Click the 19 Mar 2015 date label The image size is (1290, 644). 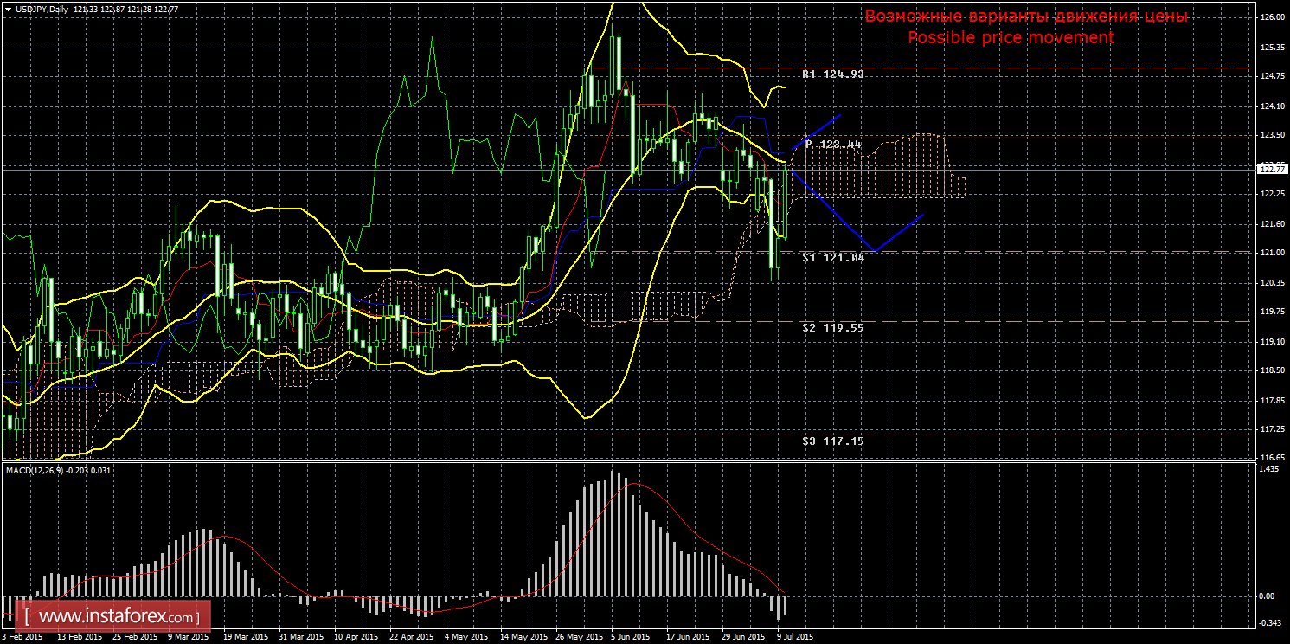[244, 637]
